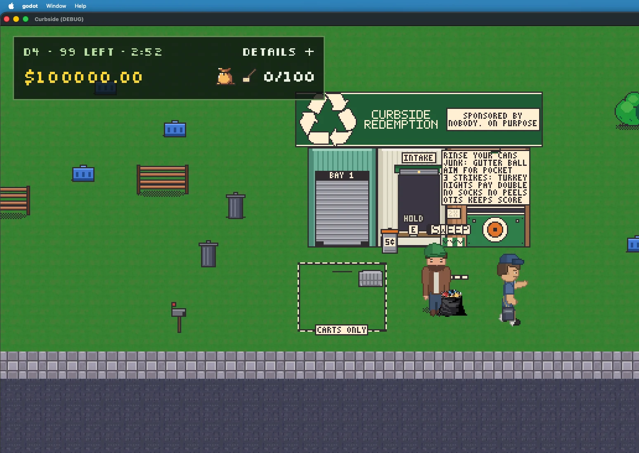
Task: Click the orange bullseye target
Action: coord(495,229)
